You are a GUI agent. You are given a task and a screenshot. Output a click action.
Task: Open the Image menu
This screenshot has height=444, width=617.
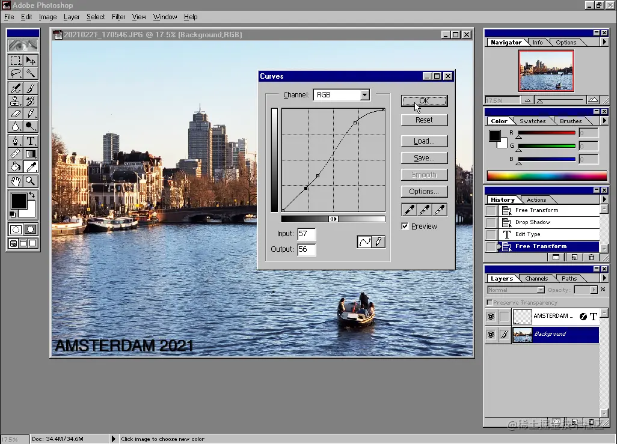[x=48, y=17]
